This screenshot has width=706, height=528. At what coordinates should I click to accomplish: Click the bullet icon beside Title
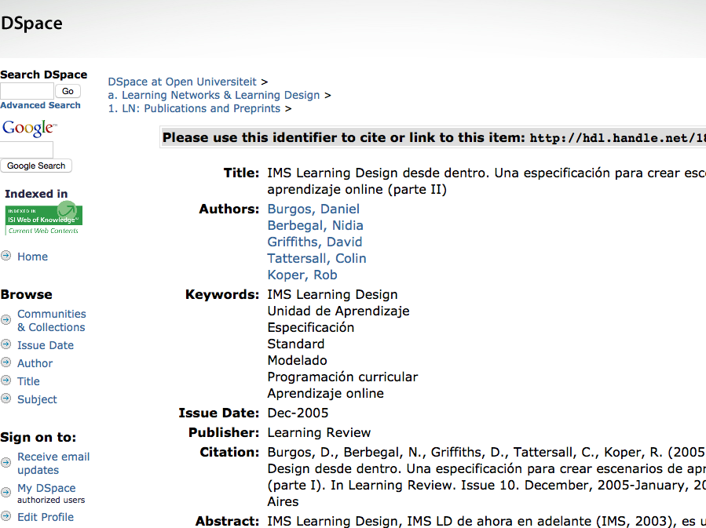[x=6, y=381]
